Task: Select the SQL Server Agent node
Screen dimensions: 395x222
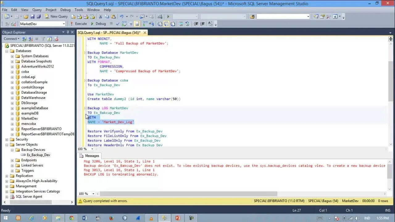Action: [29, 196]
